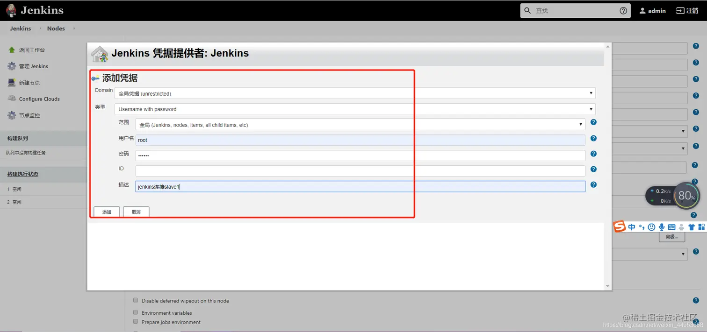Click the Sogou user avatar icon

[681, 227]
